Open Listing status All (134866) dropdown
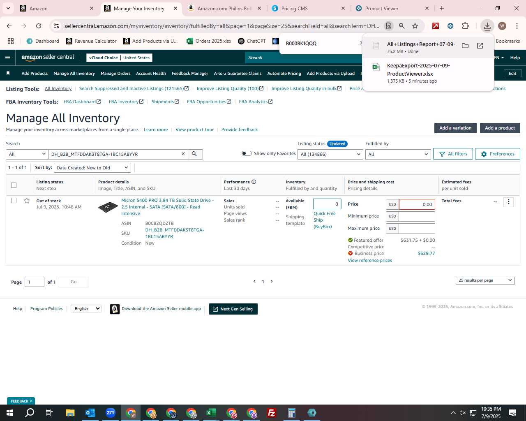The width and height of the screenshot is (526, 421). pyautogui.click(x=330, y=154)
